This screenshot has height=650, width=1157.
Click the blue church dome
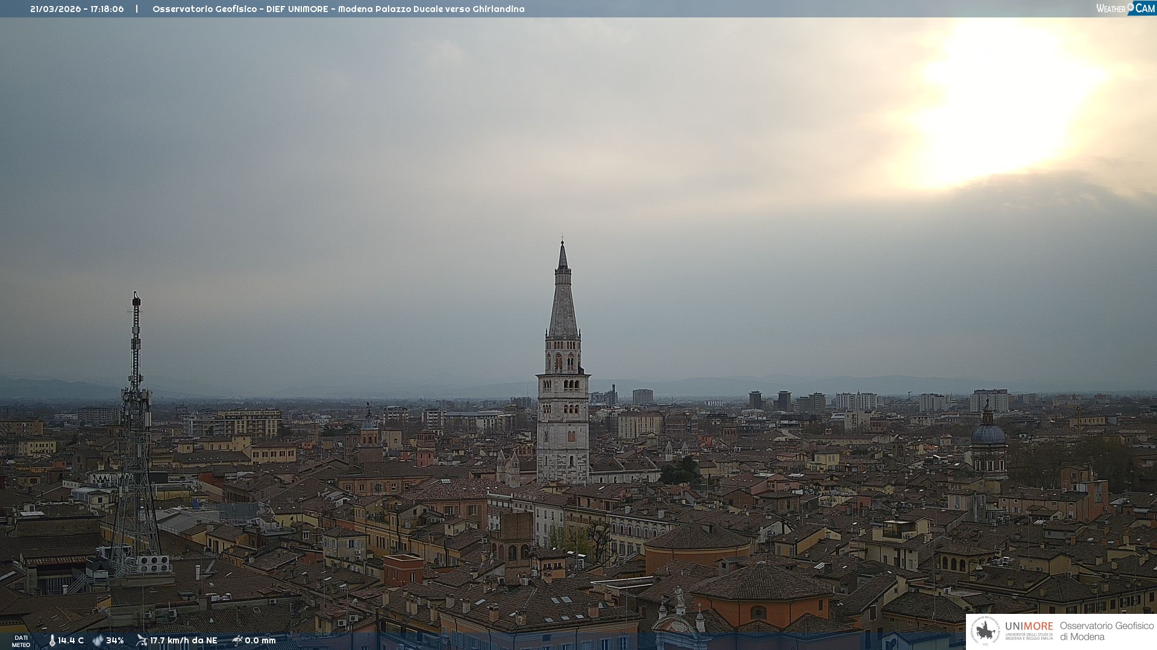click(x=988, y=435)
